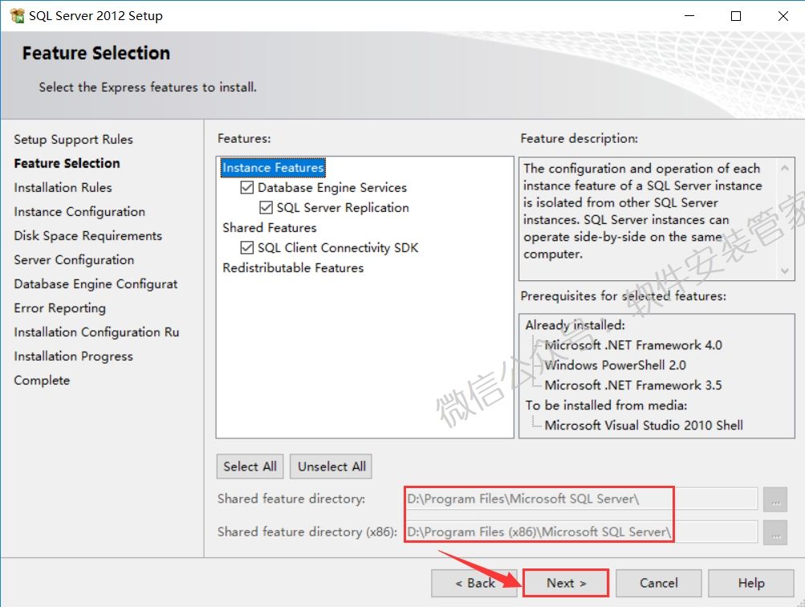805x607 pixels.
Task: Click the Unselect All button
Action: point(331,466)
